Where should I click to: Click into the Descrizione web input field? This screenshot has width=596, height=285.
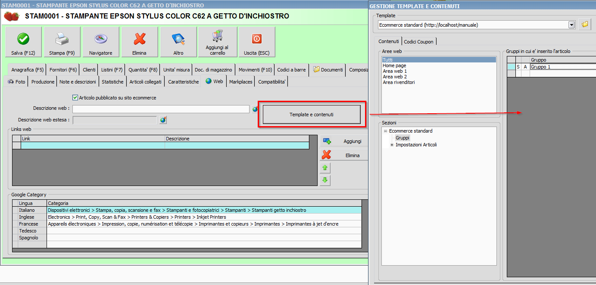tap(161, 109)
